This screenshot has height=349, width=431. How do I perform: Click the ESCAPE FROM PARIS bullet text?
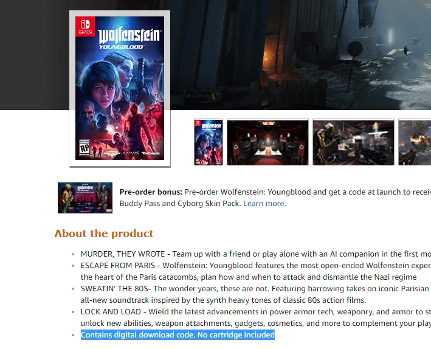point(256,271)
